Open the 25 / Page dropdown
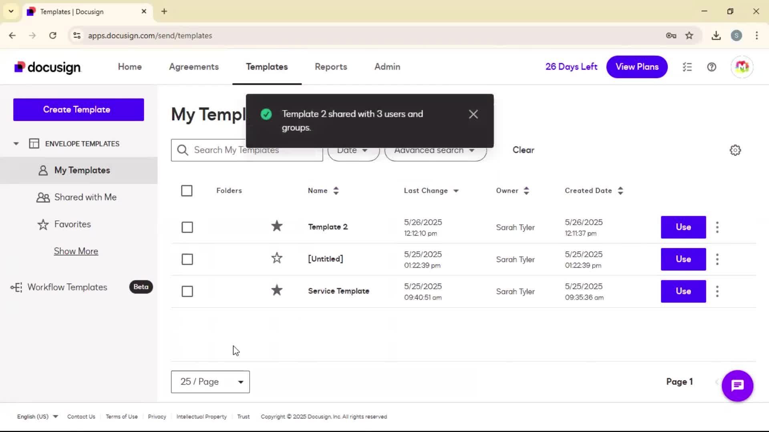This screenshot has height=432, width=769. coord(210,382)
